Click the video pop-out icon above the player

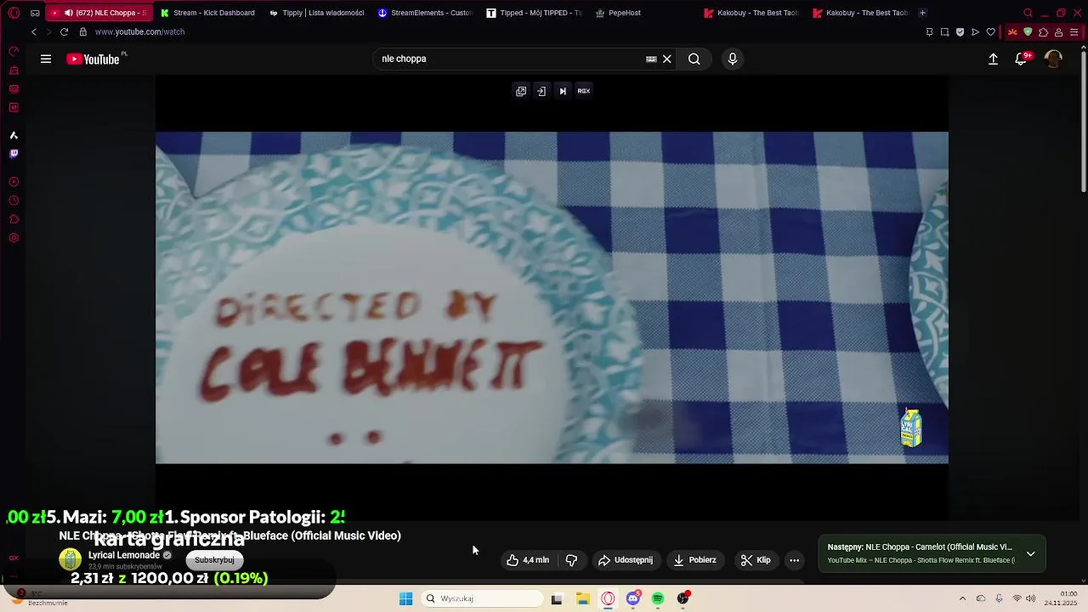521,91
